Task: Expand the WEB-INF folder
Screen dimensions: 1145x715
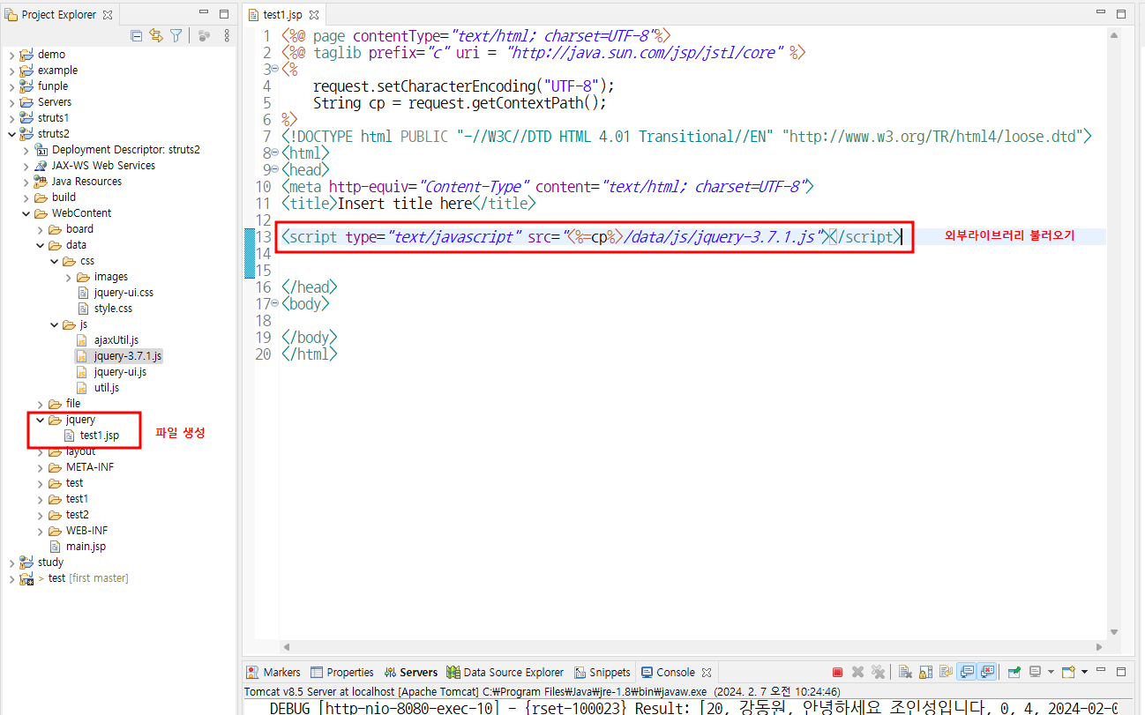Action: [x=40, y=531]
